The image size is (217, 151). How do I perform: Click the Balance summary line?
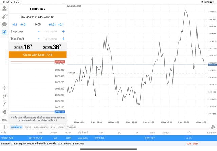(x=42, y=144)
